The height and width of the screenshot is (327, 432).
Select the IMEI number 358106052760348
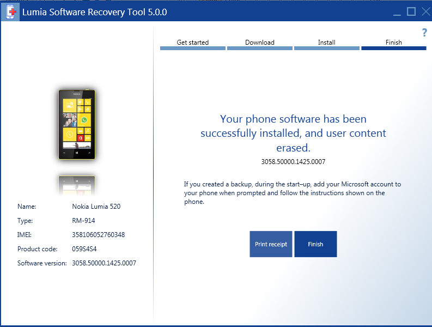pyautogui.click(x=98, y=235)
